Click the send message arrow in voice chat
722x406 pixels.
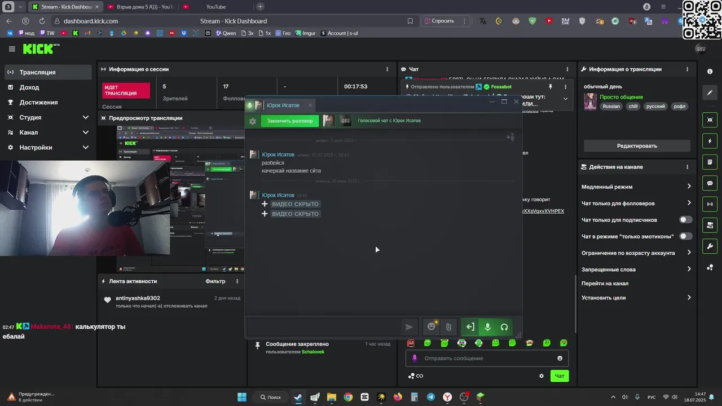click(409, 327)
